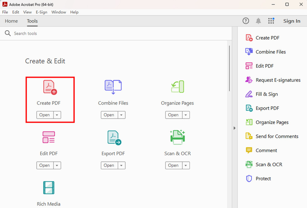Open the Help question mark icon

tap(246, 21)
